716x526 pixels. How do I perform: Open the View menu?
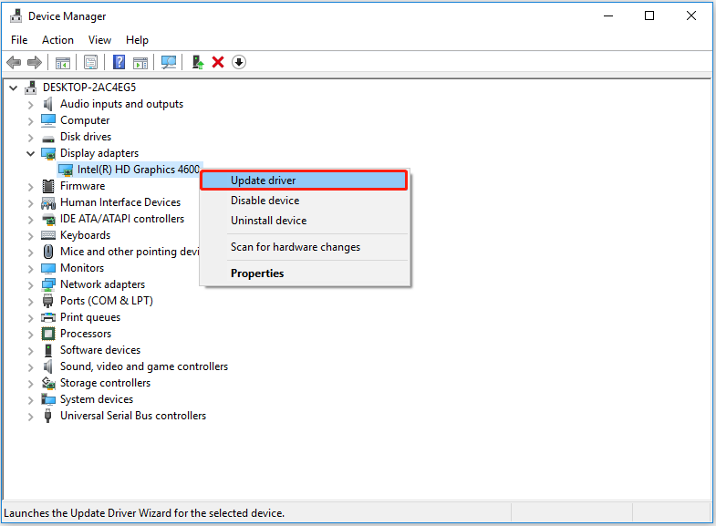click(100, 40)
